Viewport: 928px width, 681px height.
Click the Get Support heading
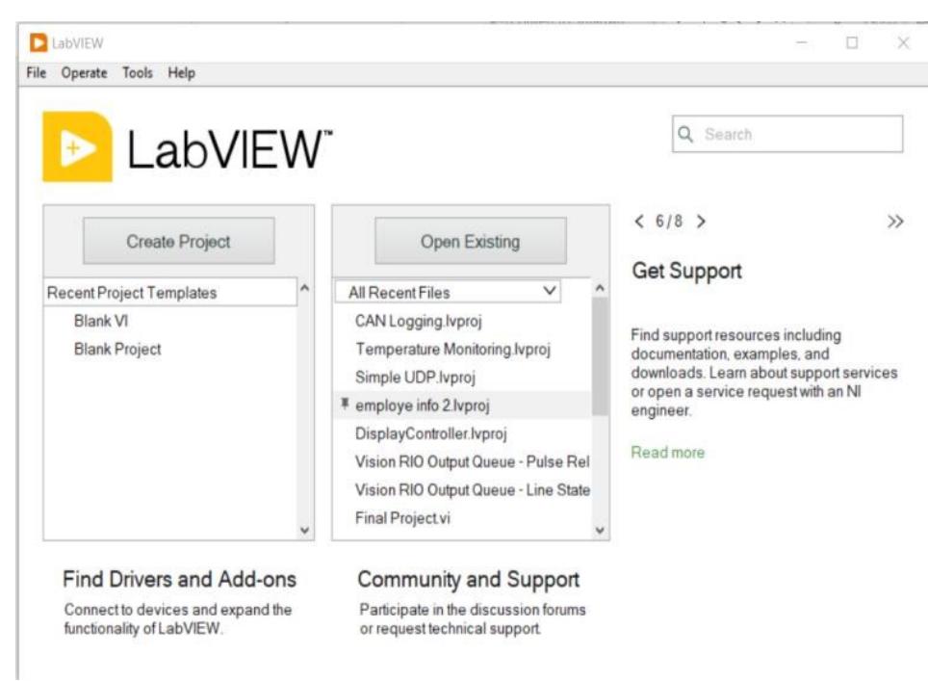click(x=686, y=271)
